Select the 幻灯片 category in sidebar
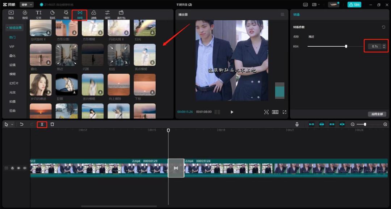 pyautogui.click(x=14, y=83)
